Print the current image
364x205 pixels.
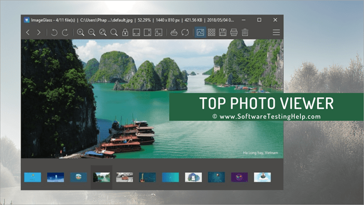pos(234,32)
